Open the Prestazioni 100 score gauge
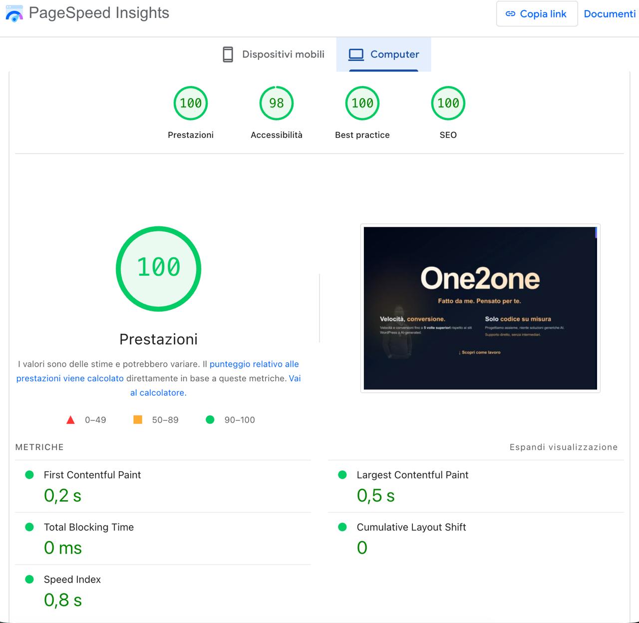Image resolution: width=639 pixels, height=623 pixels. pos(191,103)
